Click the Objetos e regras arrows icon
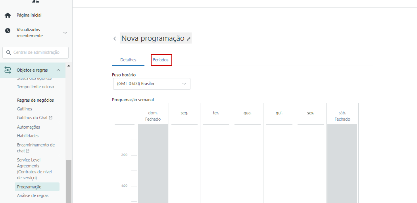 (x=8, y=70)
